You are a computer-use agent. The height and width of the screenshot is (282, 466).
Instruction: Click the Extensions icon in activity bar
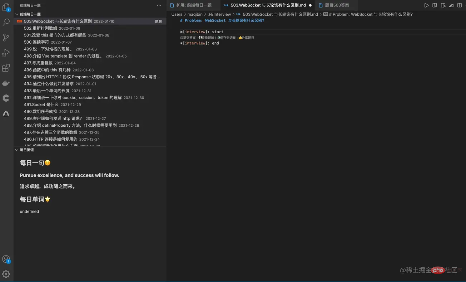pyautogui.click(x=6, y=68)
